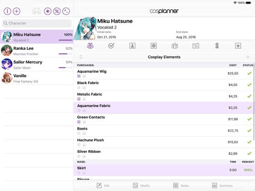Click Skirt row note icon

(x=79, y=173)
